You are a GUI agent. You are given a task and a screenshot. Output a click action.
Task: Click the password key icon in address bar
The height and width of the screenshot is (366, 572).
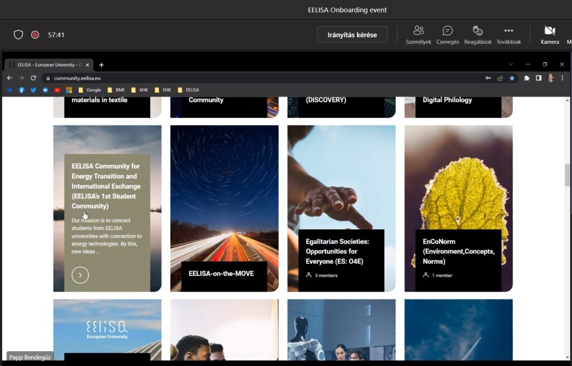[488, 78]
